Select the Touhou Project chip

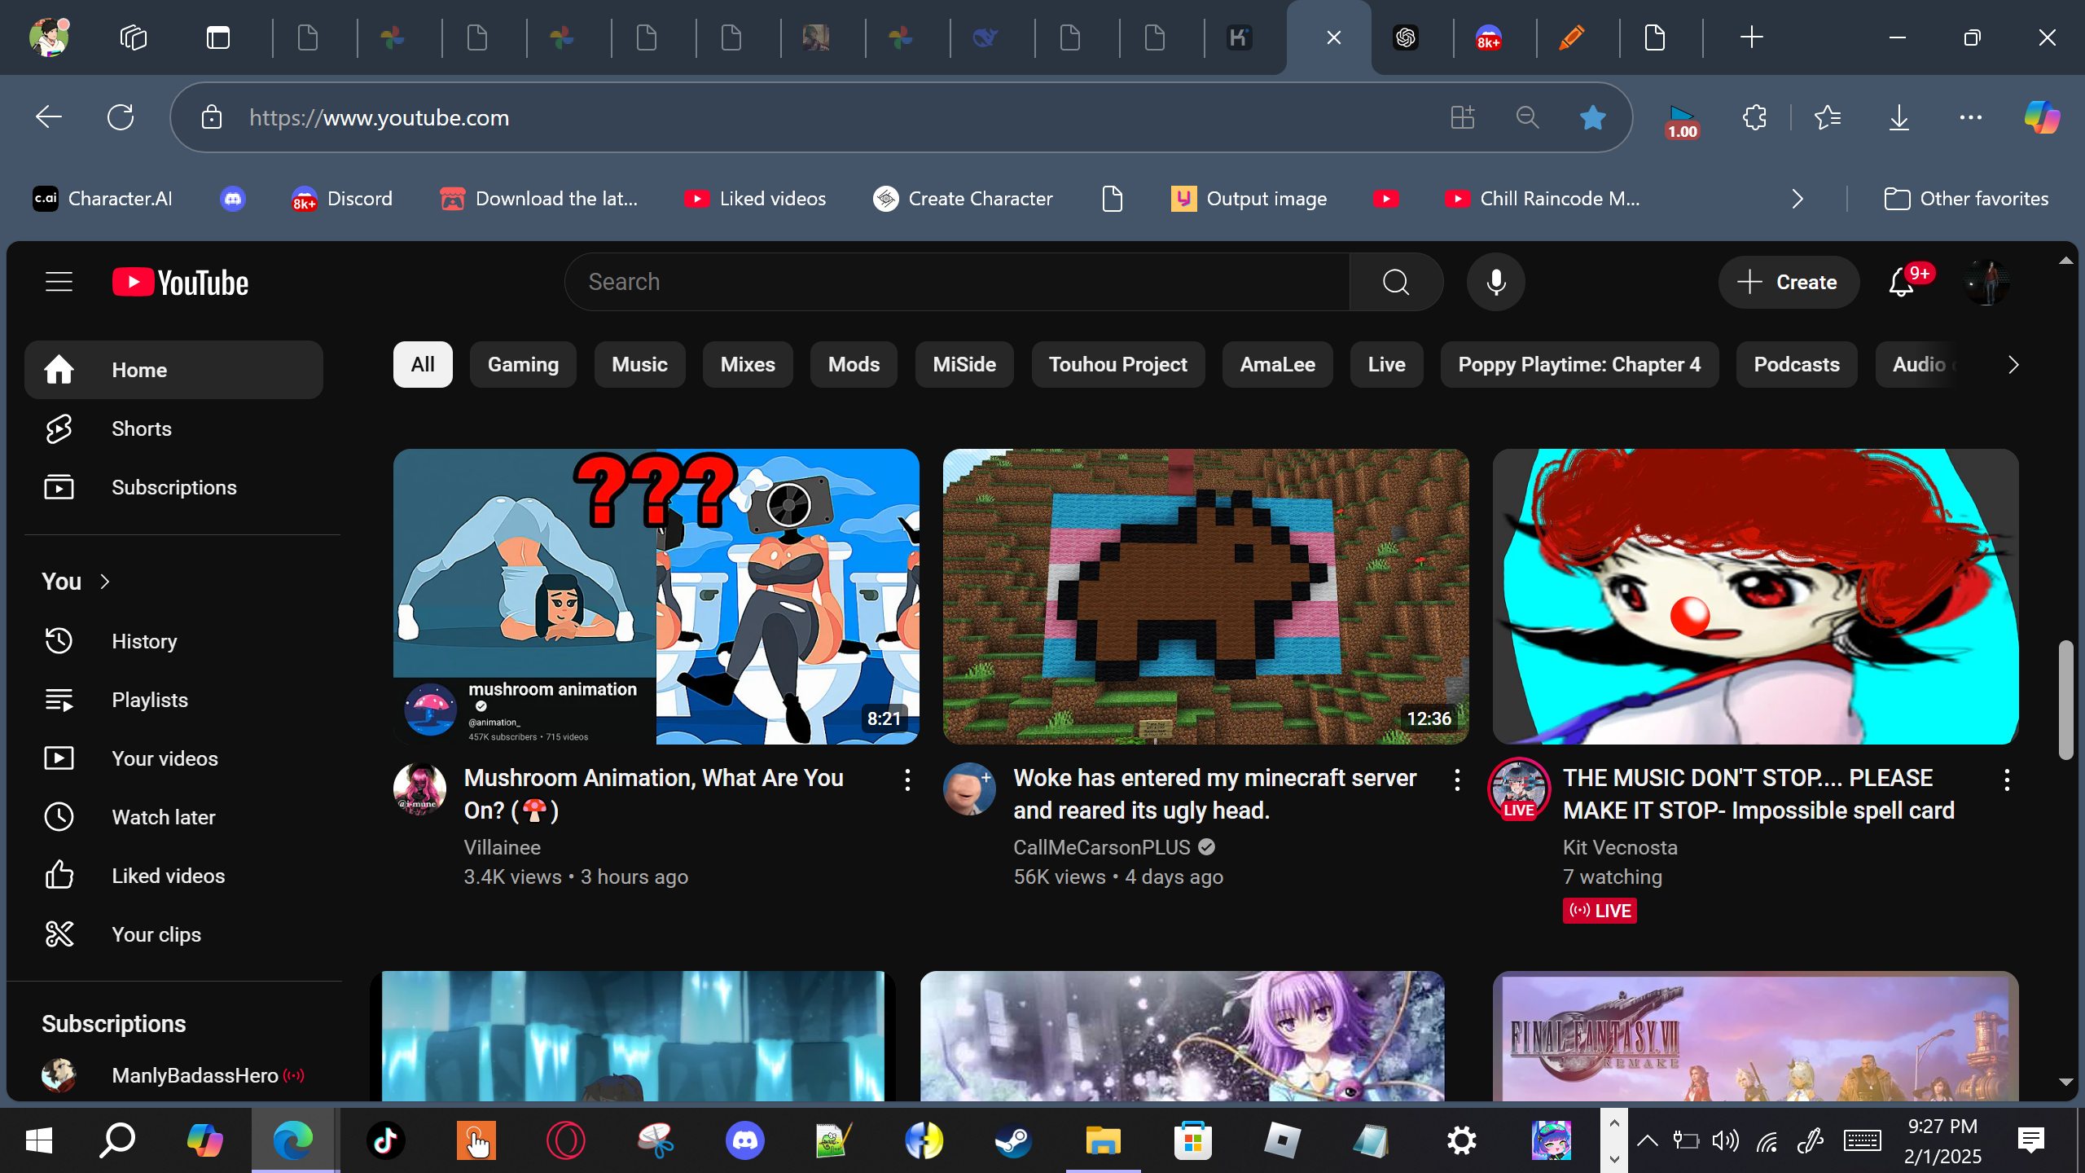coord(1117,364)
